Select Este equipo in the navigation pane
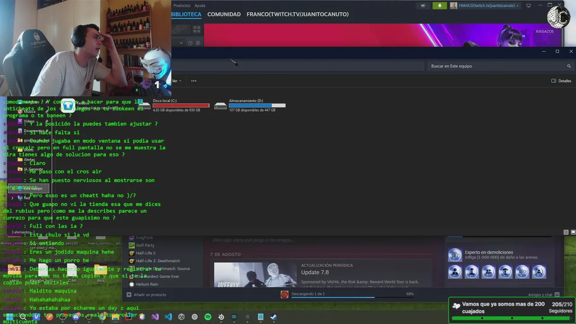 pyautogui.click(x=30, y=189)
